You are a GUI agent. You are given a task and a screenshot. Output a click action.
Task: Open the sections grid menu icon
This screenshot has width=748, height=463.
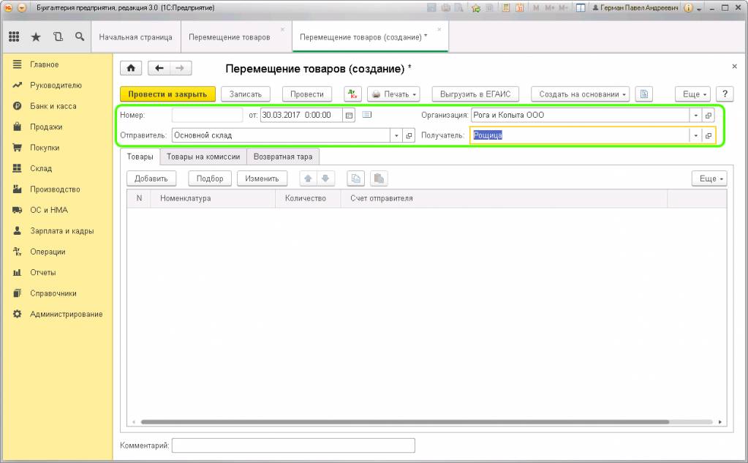pos(15,37)
